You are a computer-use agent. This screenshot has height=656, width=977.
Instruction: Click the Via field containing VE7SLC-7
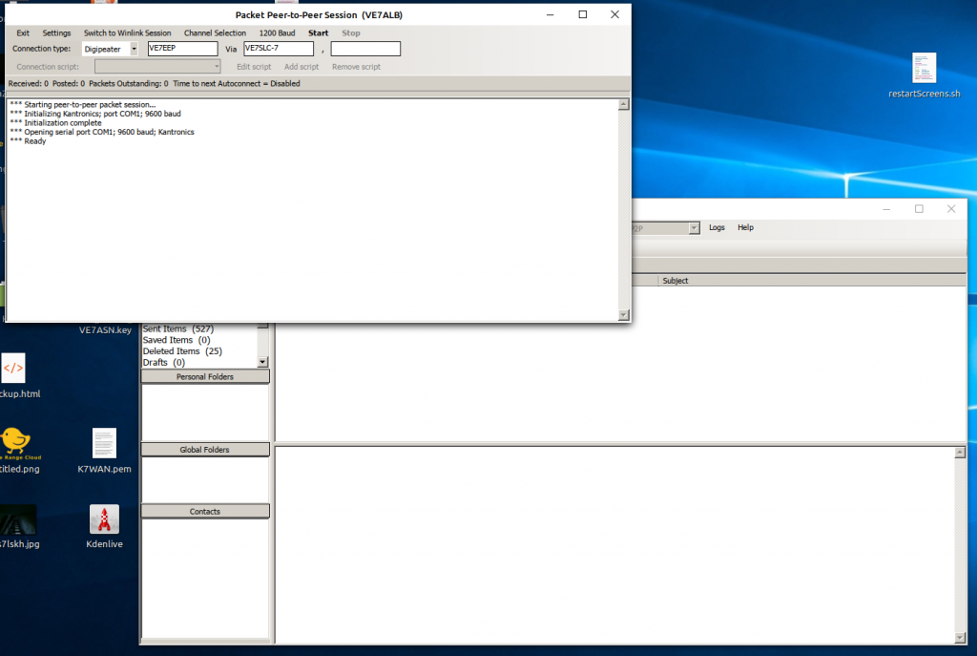[x=279, y=49]
